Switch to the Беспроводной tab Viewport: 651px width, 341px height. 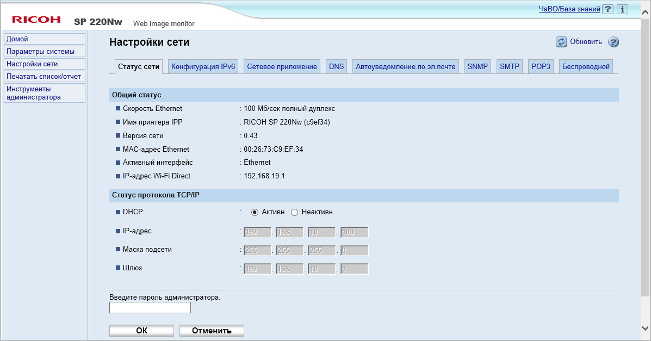click(x=586, y=66)
